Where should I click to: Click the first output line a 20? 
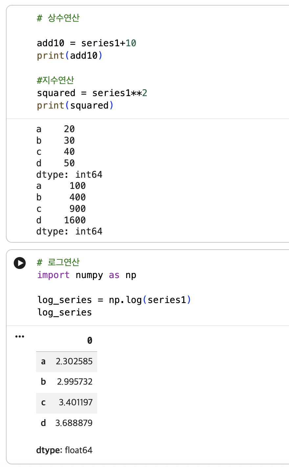click(x=56, y=129)
